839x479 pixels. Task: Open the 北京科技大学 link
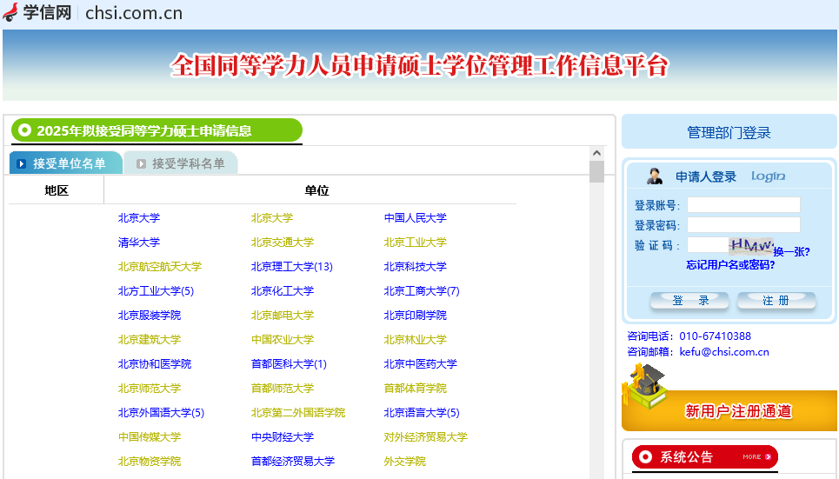(x=416, y=267)
